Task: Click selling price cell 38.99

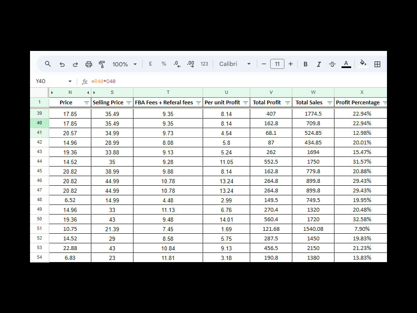Action: click(112, 172)
